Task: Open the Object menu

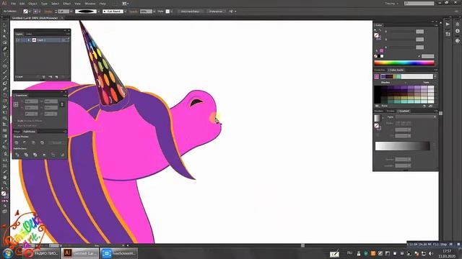Action: coord(32,4)
